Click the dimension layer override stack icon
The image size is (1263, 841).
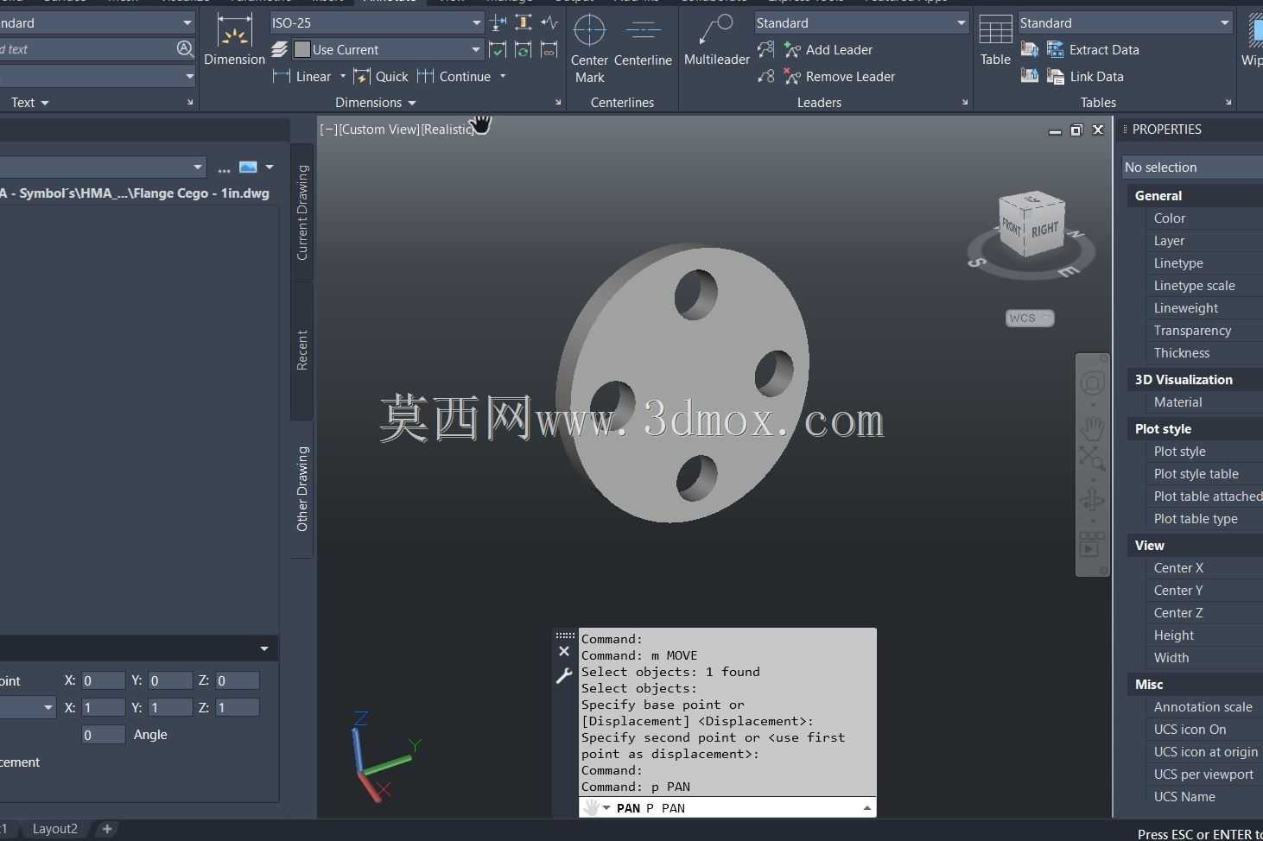[279, 49]
